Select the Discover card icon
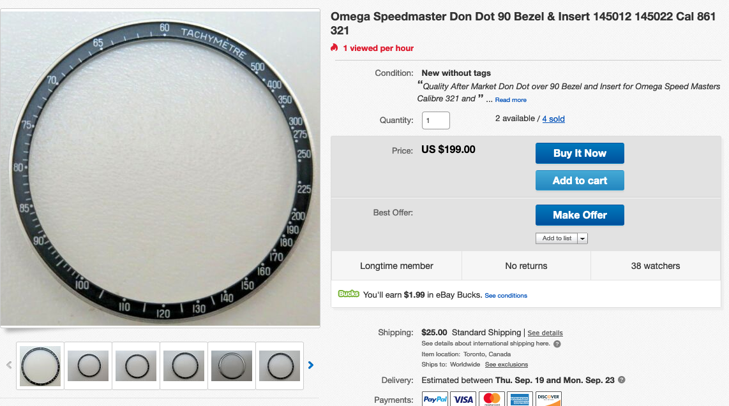This screenshot has width=729, height=406. (x=548, y=399)
